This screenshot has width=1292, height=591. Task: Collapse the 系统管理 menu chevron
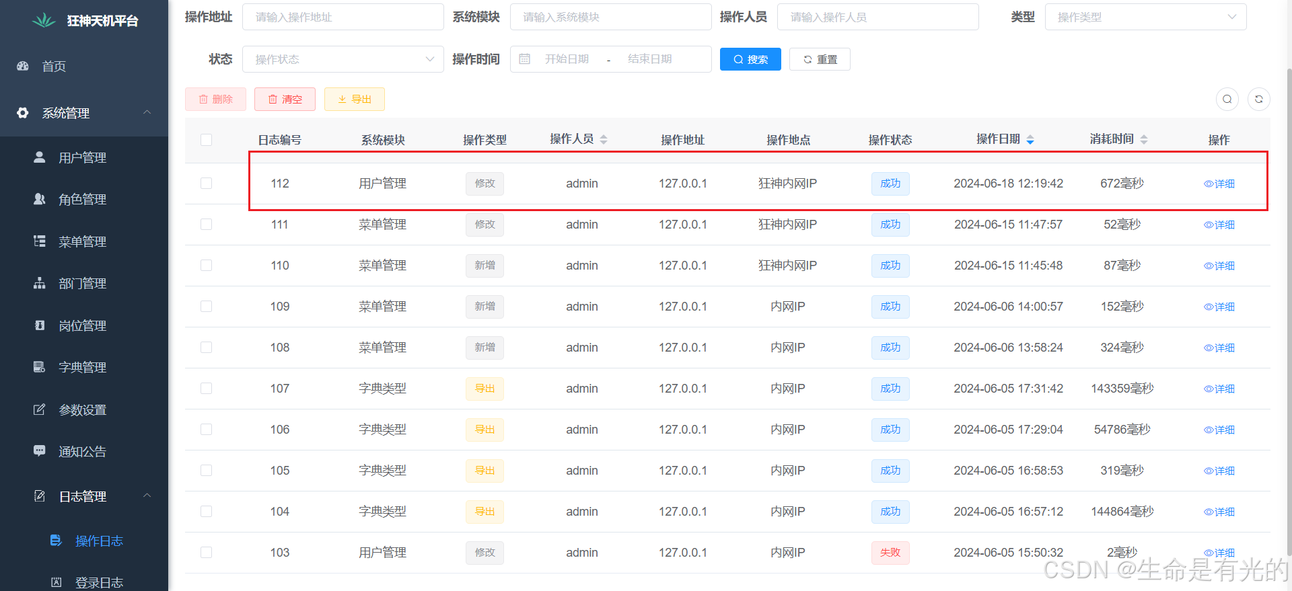[147, 112]
